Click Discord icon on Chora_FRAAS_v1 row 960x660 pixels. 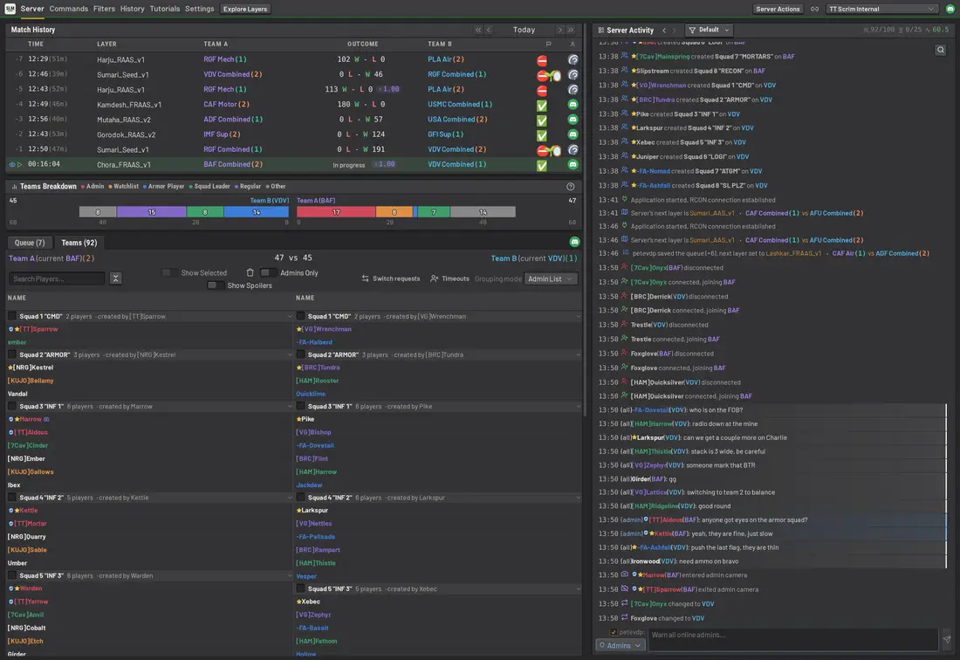(573, 164)
